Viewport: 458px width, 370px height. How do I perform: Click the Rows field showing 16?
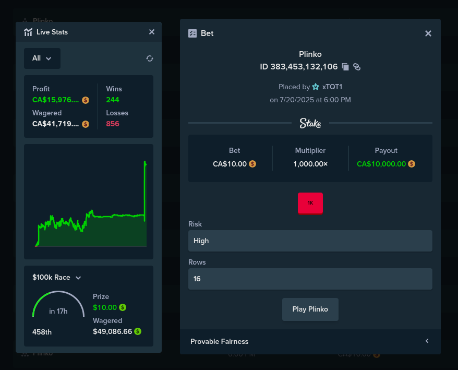click(310, 279)
